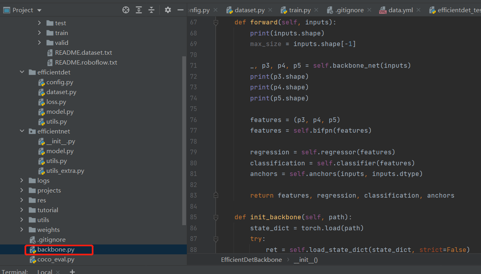Click 'print(p4.shape)' on line 73

click(x=279, y=87)
